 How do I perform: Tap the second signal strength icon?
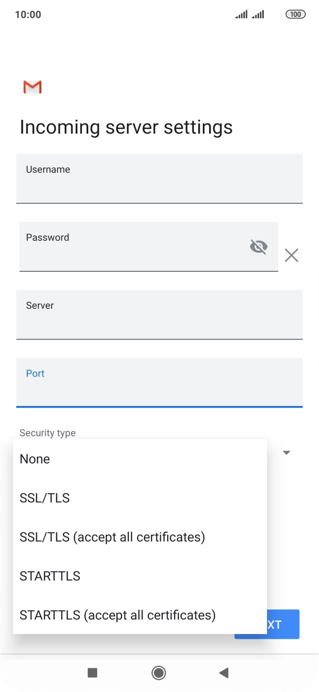point(258,14)
